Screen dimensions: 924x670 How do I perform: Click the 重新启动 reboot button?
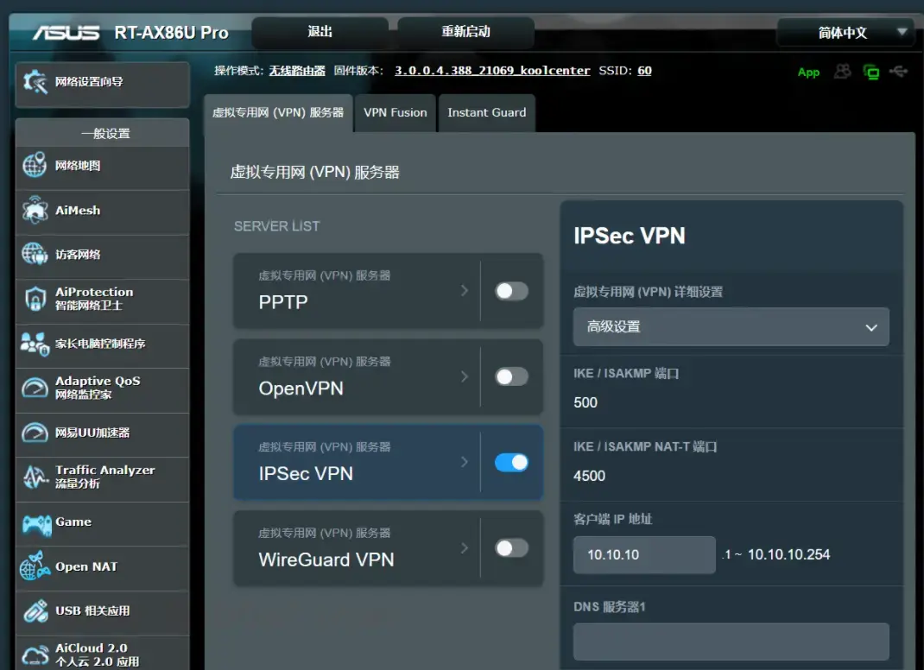click(x=465, y=32)
